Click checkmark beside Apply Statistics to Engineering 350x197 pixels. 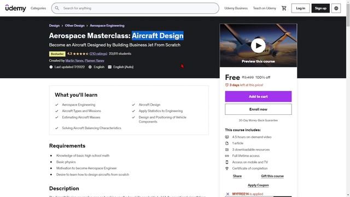133,111
